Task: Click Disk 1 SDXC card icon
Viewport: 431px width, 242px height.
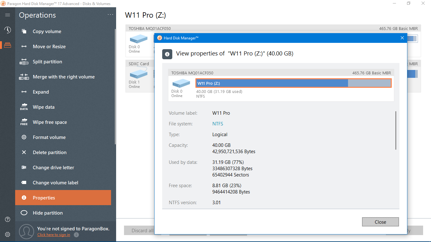Action: (x=139, y=74)
